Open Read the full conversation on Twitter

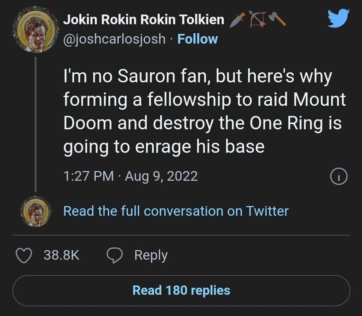[176, 211]
